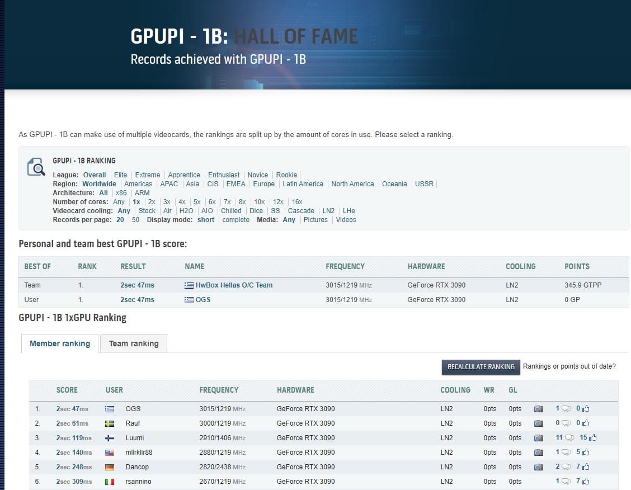Click thumbs-up icon in Dancop row

(586, 467)
